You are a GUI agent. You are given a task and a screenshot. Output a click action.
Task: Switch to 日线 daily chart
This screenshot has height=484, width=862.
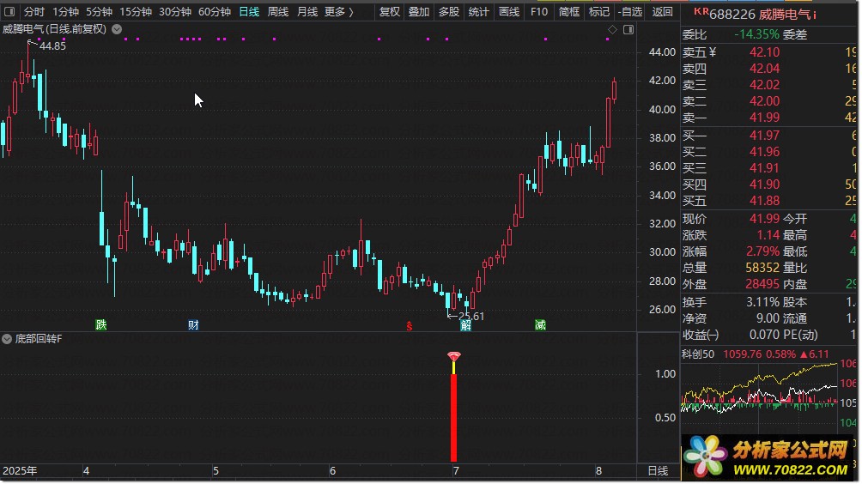(x=249, y=11)
